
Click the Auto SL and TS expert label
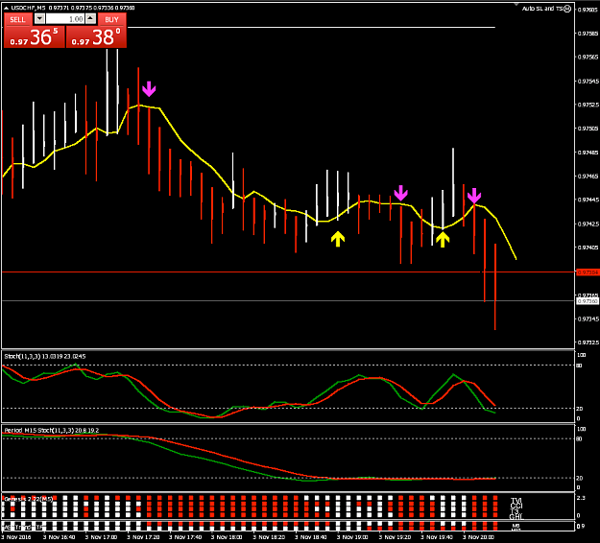click(542, 8)
